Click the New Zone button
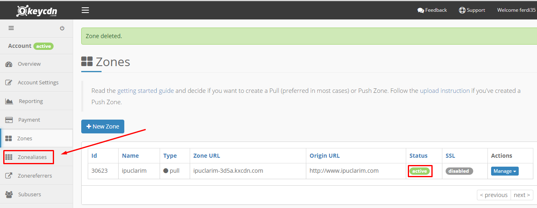Viewport: 537px width, 208px height. click(103, 127)
